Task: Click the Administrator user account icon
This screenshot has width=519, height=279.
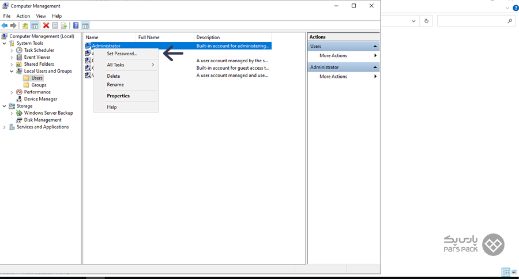Action: click(x=88, y=46)
